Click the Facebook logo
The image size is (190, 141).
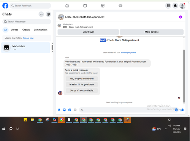5,6
